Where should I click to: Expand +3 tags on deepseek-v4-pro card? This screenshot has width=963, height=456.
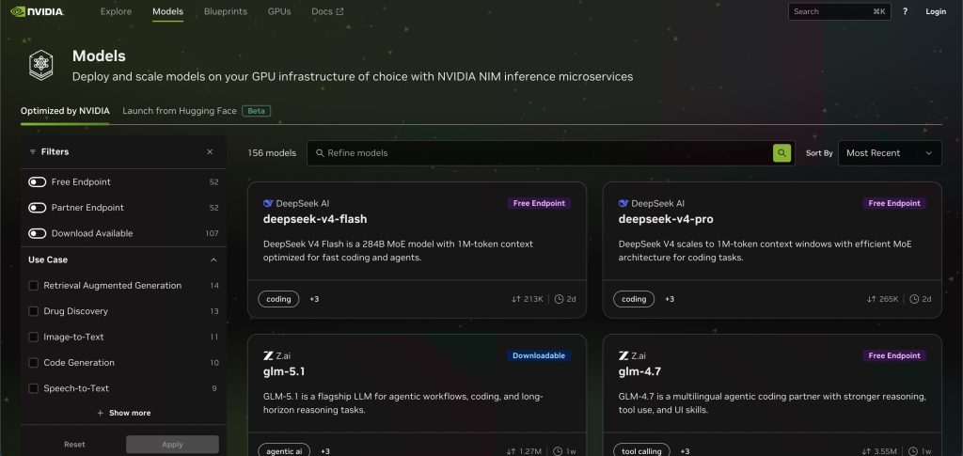[670, 299]
